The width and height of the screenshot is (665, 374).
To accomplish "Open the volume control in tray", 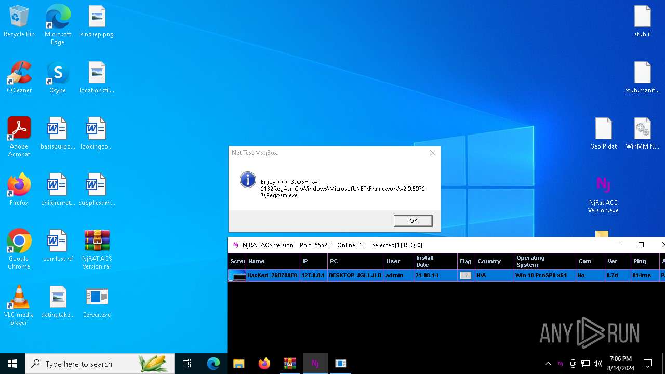I will click(x=598, y=364).
